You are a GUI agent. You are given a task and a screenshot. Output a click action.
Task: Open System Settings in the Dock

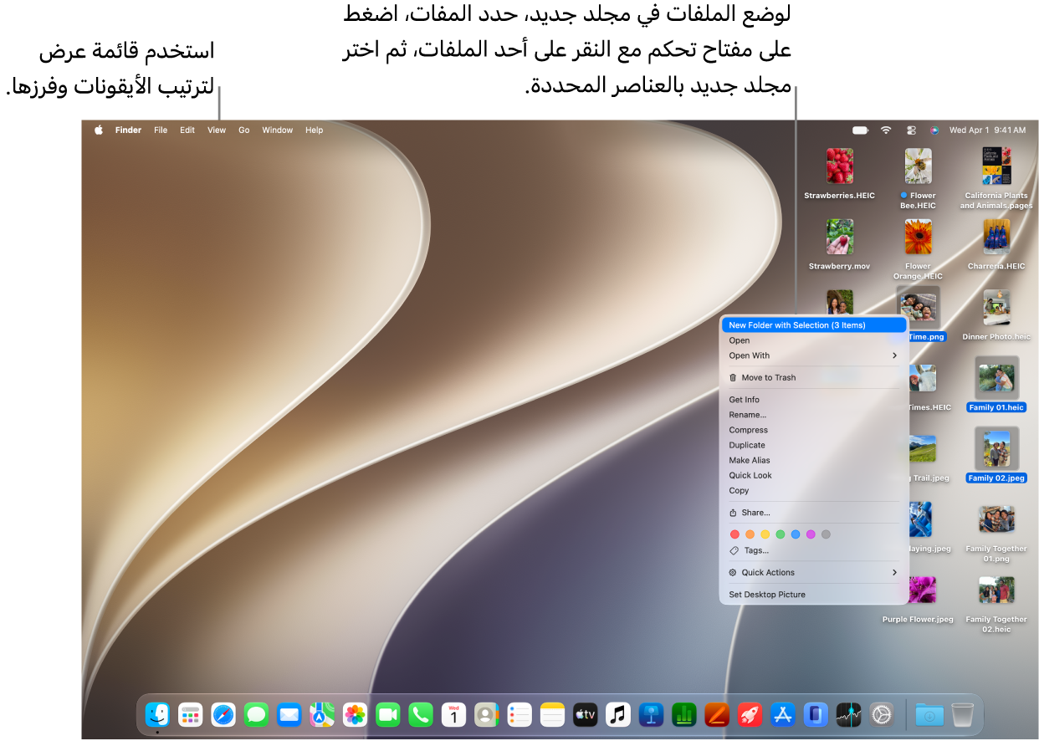pos(881,714)
